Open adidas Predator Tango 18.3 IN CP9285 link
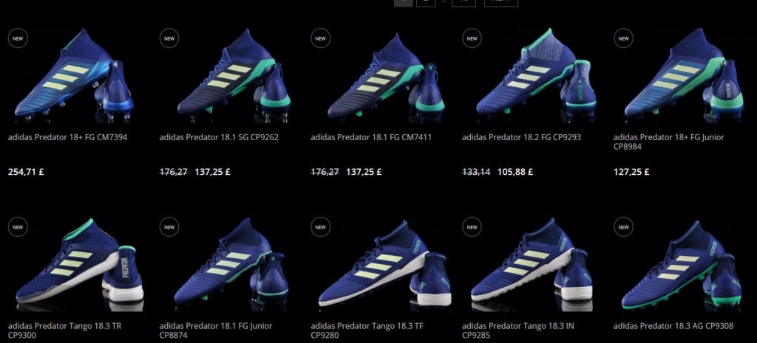757x343 pixels. 518,330
